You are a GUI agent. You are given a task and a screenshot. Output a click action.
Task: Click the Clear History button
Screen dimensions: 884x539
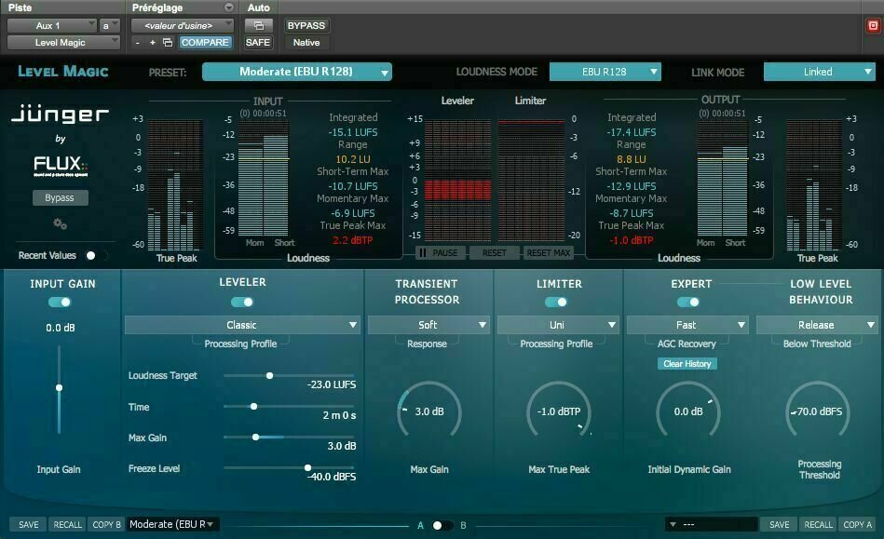(687, 363)
